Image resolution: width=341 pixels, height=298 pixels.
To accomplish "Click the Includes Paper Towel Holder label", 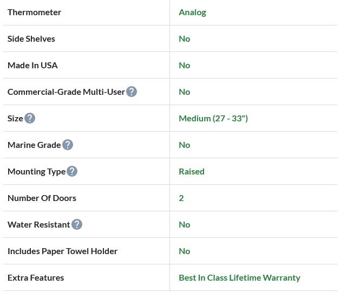I will (x=62, y=251).
